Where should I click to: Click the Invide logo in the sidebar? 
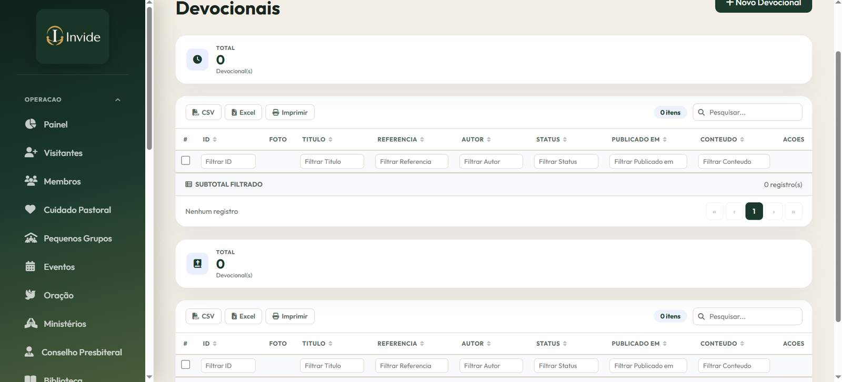coord(73,36)
